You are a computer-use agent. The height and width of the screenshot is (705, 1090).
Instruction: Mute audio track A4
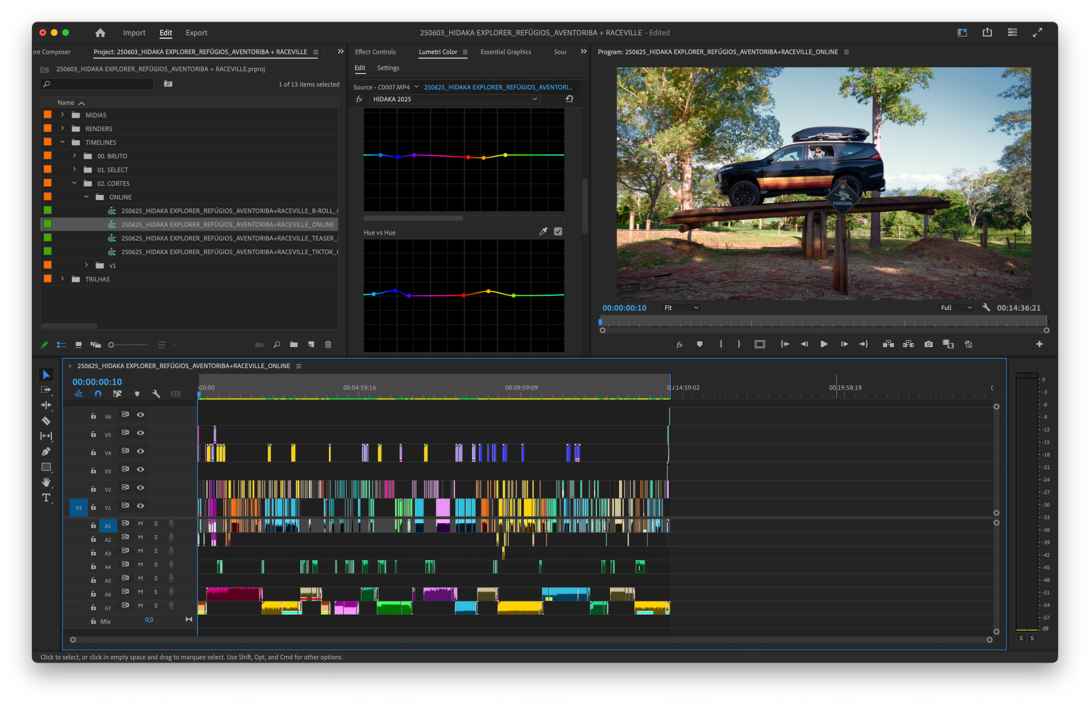[x=140, y=565]
